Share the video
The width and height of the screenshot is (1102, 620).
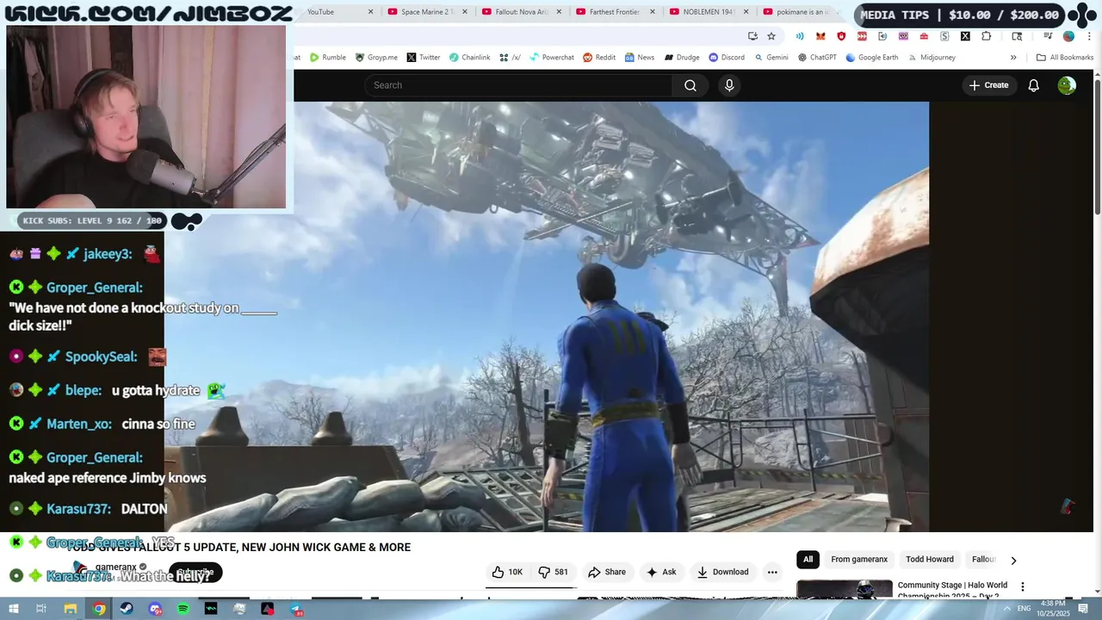click(607, 572)
